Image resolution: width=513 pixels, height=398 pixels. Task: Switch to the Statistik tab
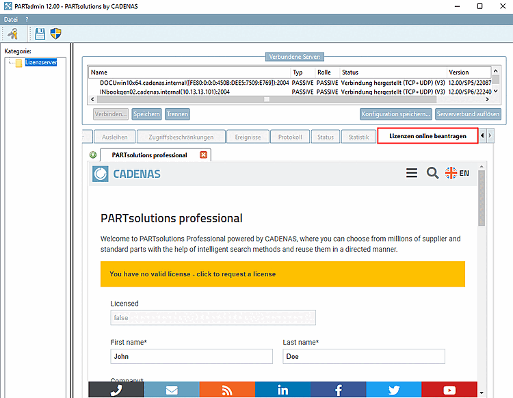tap(358, 137)
